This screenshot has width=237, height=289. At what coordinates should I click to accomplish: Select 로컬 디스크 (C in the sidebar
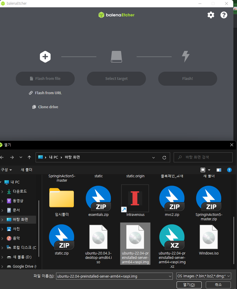[x=21, y=247]
